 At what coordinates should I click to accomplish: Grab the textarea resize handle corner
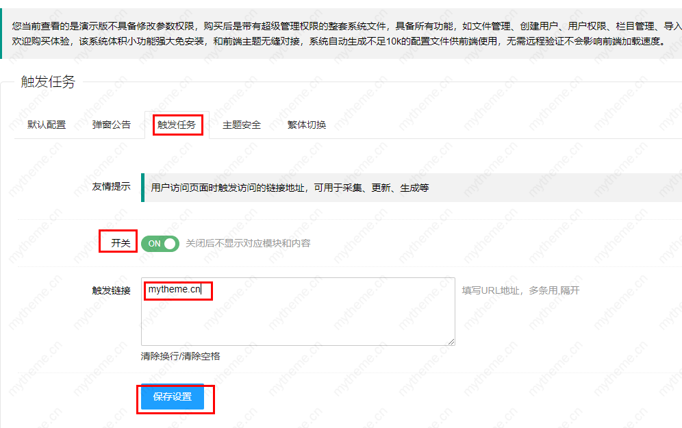pyautogui.click(x=451, y=342)
